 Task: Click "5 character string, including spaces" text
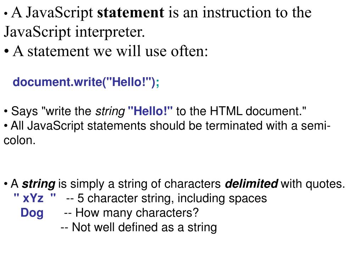point(172,198)
